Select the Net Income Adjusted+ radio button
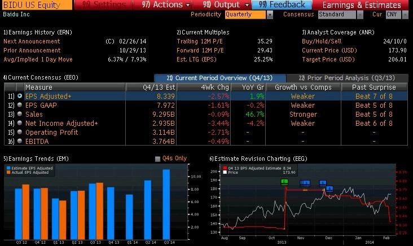The width and height of the screenshot is (413, 246). coord(20,123)
